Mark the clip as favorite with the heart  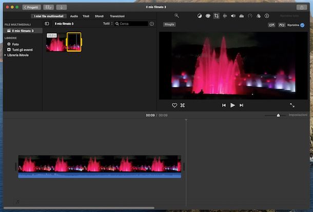[x=174, y=105]
